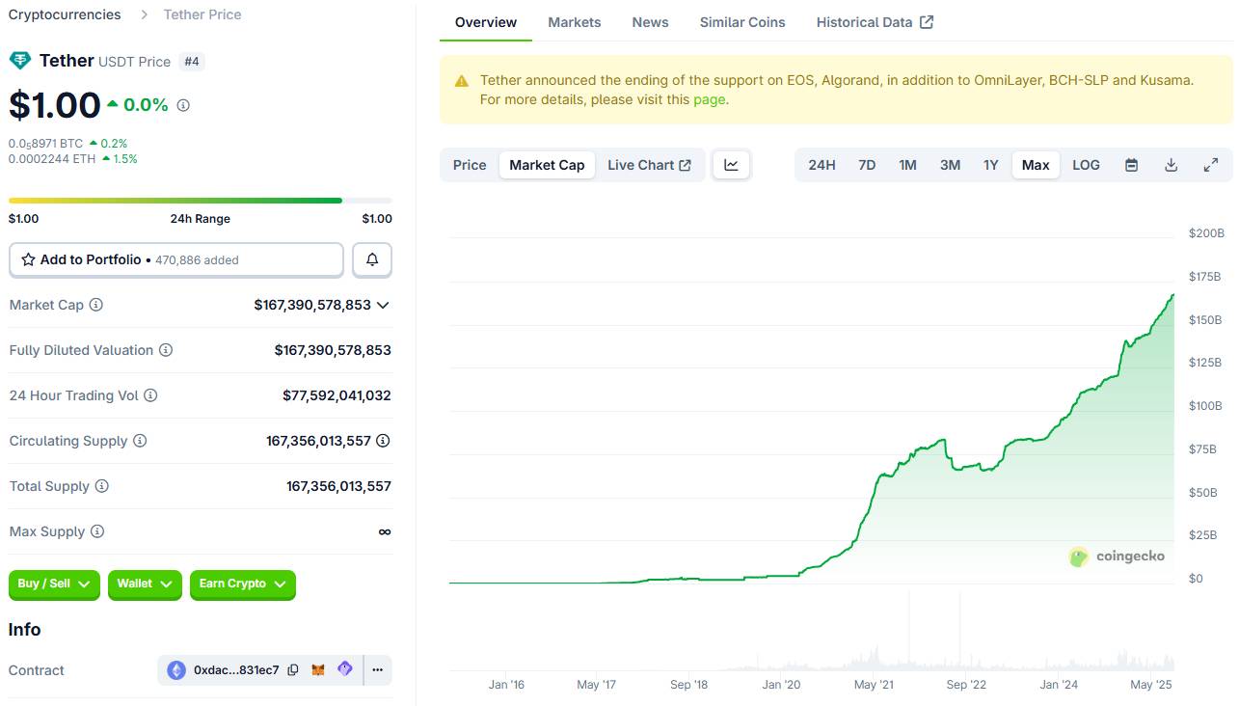Set chart range to 3M
1239x706 pixels.
pyautogui.click(x=950, y=165)
